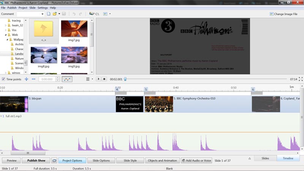Click the C:\ drive icon
Viewport: 304px width, 171px height.
(x=94, y=14)
